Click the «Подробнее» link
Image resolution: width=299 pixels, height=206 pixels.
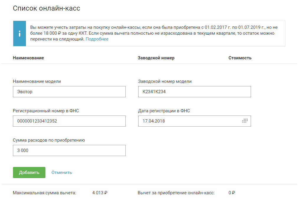[97, 39]
